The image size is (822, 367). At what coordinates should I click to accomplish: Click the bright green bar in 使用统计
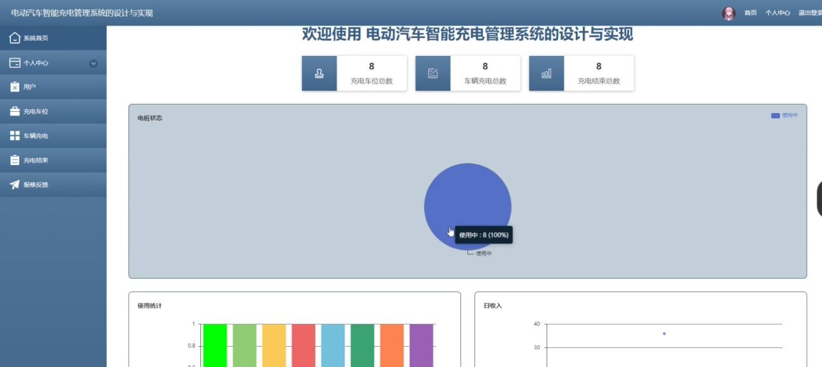click(215, 345)
